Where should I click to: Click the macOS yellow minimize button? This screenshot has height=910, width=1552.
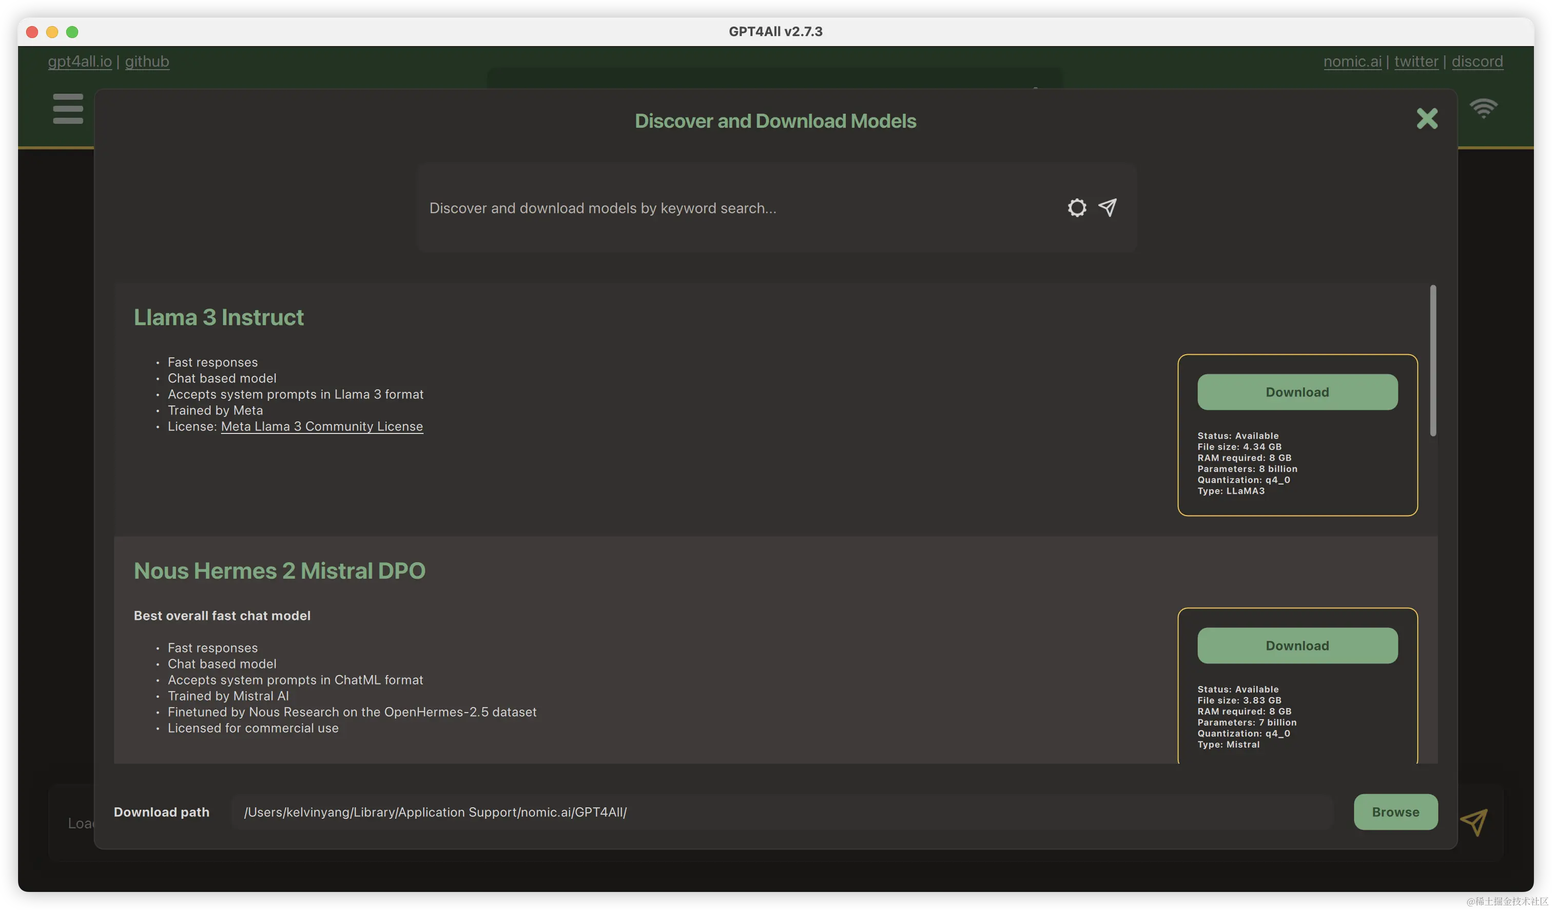click(52, 32)
